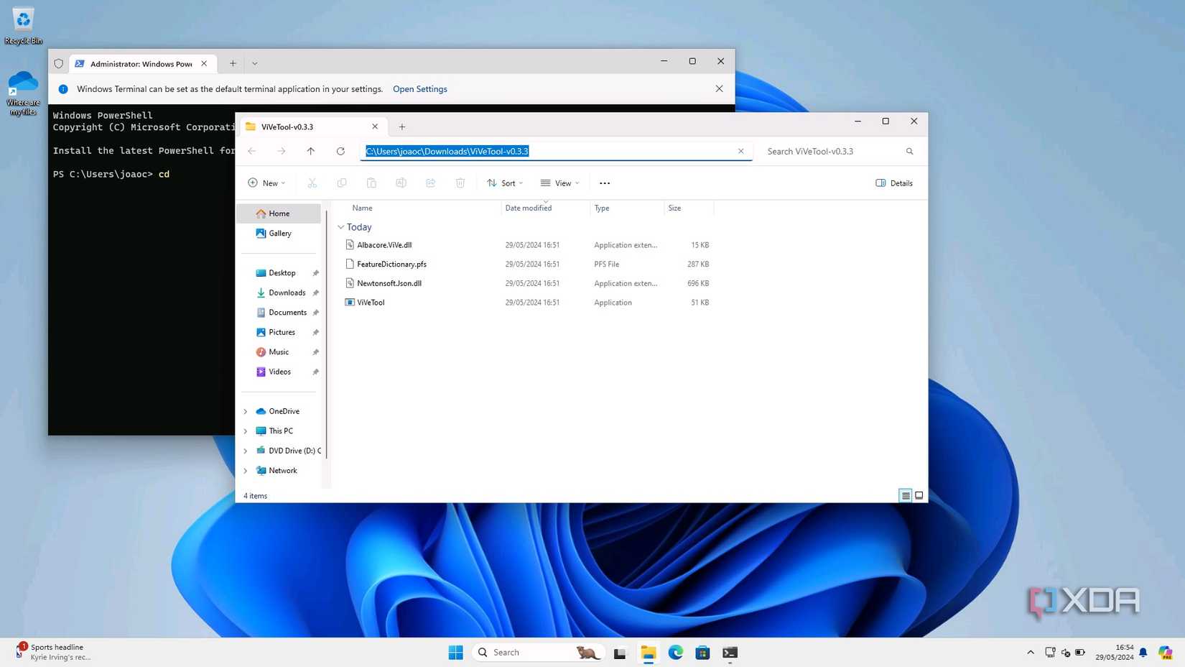Go up one folder level with the Up arrow
Image resolution: width=1185 pixels, height=667 pixels.
point(310,151)
